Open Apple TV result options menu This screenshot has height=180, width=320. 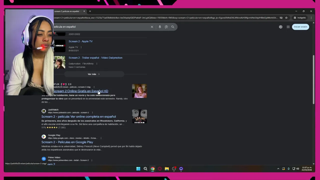pos(81,47)
